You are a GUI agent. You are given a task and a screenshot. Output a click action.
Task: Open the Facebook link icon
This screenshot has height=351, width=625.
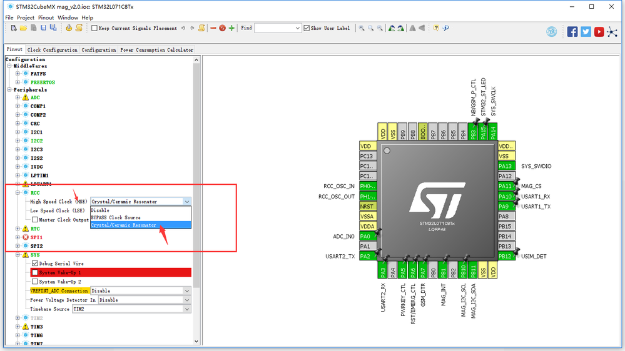tap(572, 32)
